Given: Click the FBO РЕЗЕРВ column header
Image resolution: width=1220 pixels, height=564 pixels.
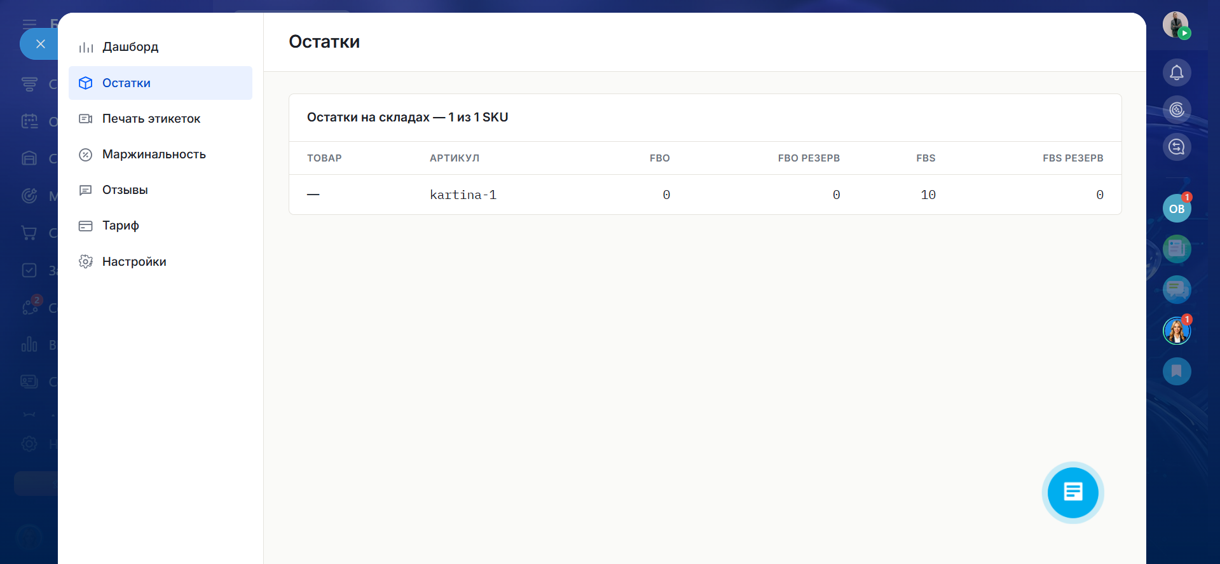Looking at the screenshot, I should [x=809, y=158].
